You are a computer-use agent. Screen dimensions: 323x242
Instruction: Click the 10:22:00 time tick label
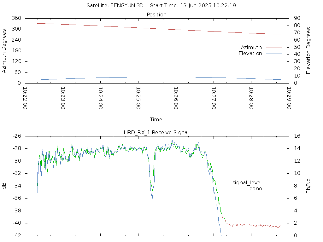coord(25,98)
